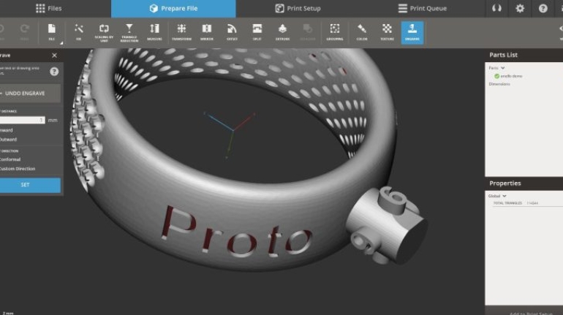Open the Split tool
The image size is (563, 315).
[x=257, y=32]
